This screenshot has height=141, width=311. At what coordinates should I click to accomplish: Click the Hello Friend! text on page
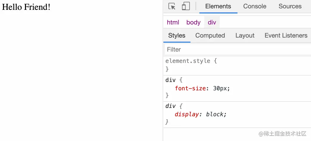point(26,7)
